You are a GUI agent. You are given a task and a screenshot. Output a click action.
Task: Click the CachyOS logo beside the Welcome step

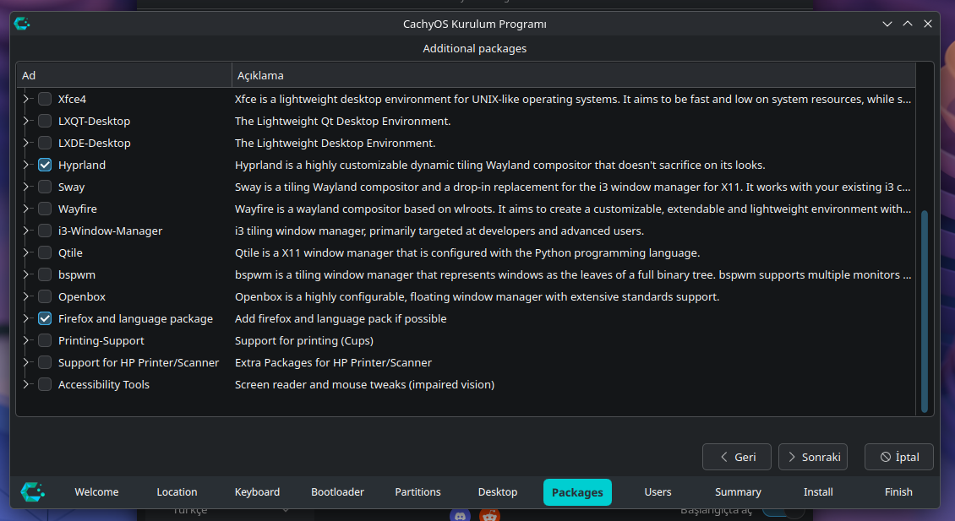click(33, 491)
